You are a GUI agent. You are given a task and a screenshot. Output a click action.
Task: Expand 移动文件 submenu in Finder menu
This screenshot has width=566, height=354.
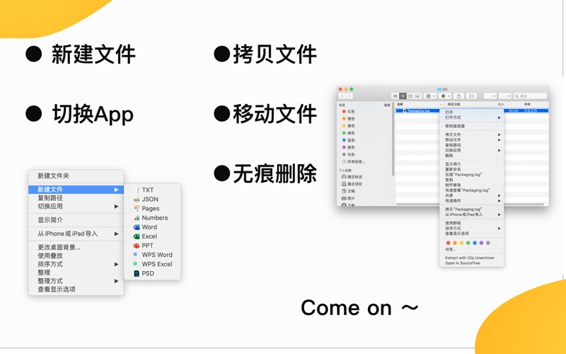tap(471, 139)
